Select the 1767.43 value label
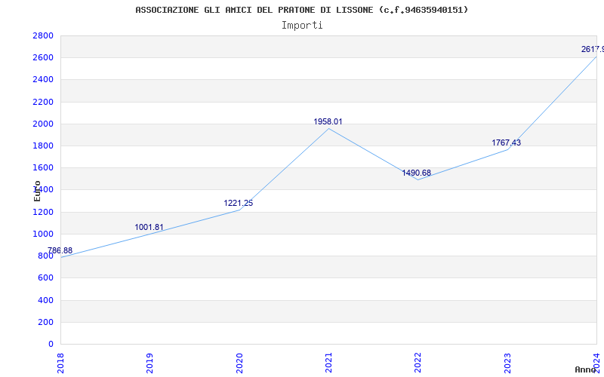This screenshot has height=377, width=604. click(x=506, y=143)
